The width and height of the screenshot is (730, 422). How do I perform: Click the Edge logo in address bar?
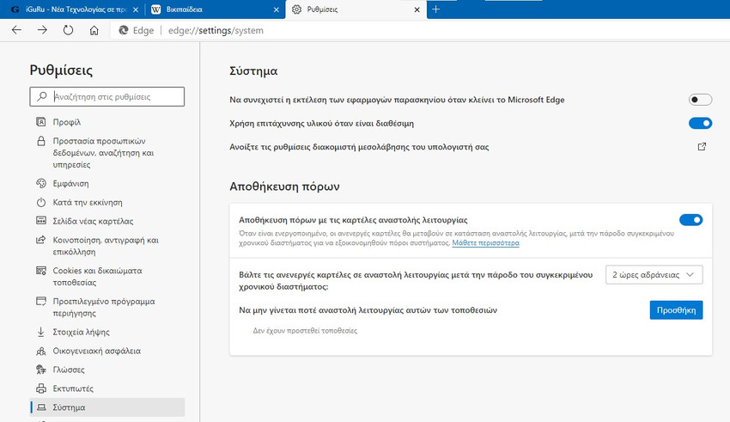tap(124, 30)
